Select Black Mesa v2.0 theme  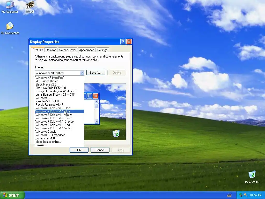pos(59,84)
